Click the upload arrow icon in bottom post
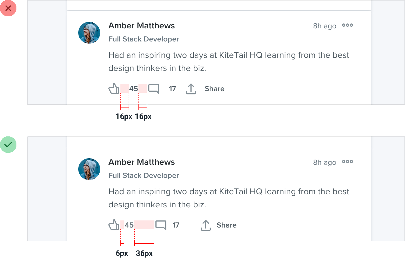The width and height of the screenshot is (405, 263). coord(206,225)
